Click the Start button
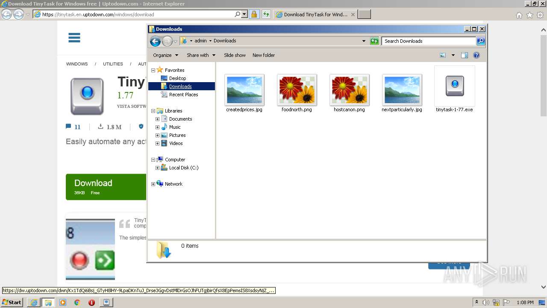547x308 pixels. (x=12, y=302)
